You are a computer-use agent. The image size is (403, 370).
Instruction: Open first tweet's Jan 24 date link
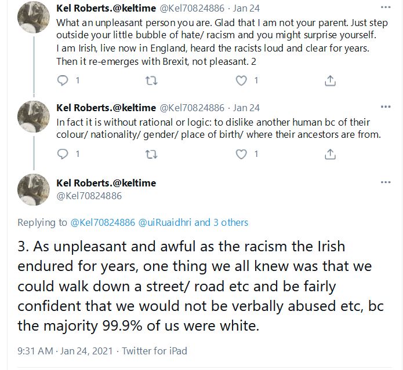pos(246,8)
